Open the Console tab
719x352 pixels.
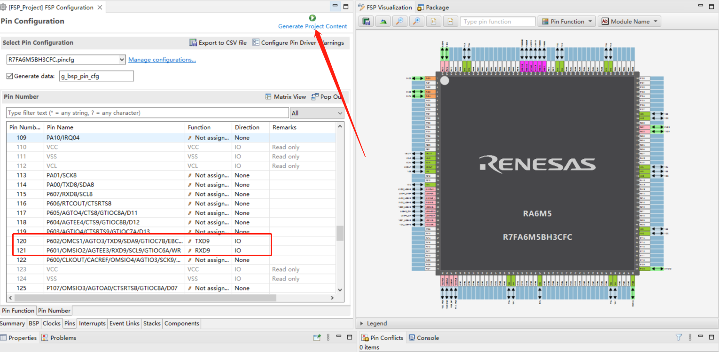[x=424, y=337]
